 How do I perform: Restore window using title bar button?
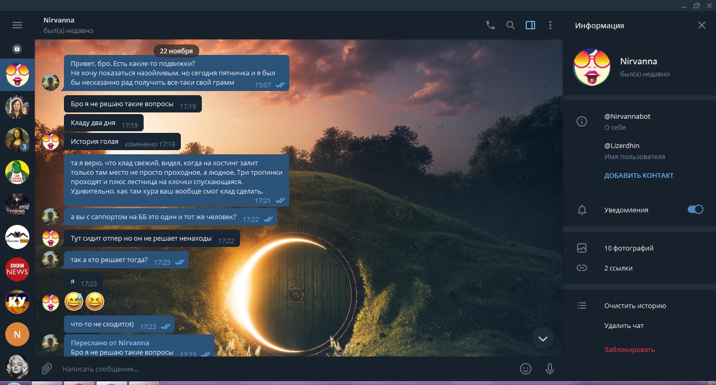tap(697, 5)
